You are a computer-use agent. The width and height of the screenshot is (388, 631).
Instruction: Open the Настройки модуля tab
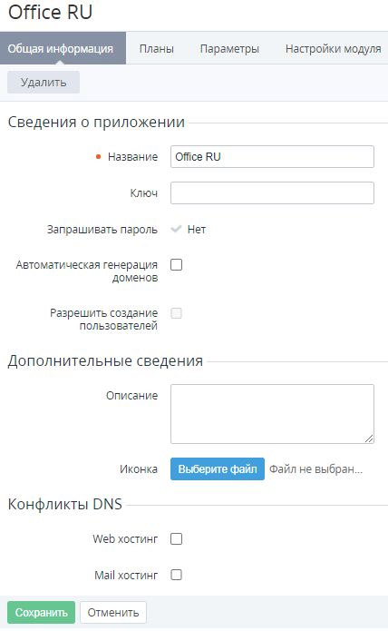click(333, 49)
